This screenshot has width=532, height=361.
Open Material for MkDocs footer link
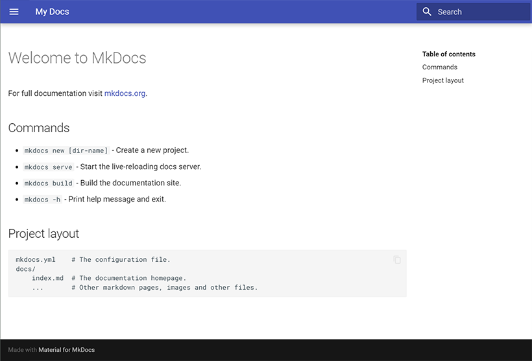coord(66,350)
